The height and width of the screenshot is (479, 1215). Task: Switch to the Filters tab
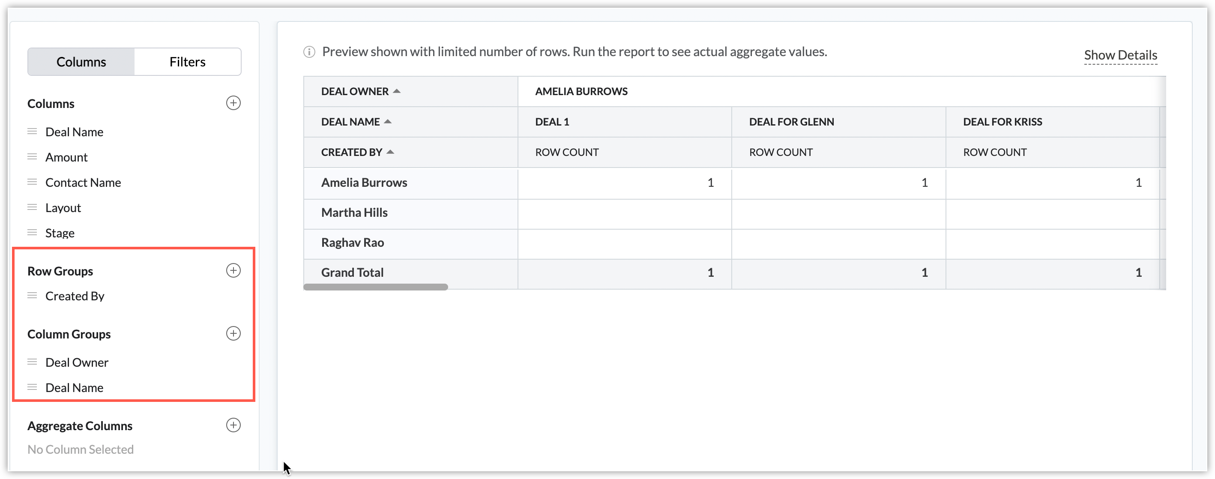click(x=187, y=62)
